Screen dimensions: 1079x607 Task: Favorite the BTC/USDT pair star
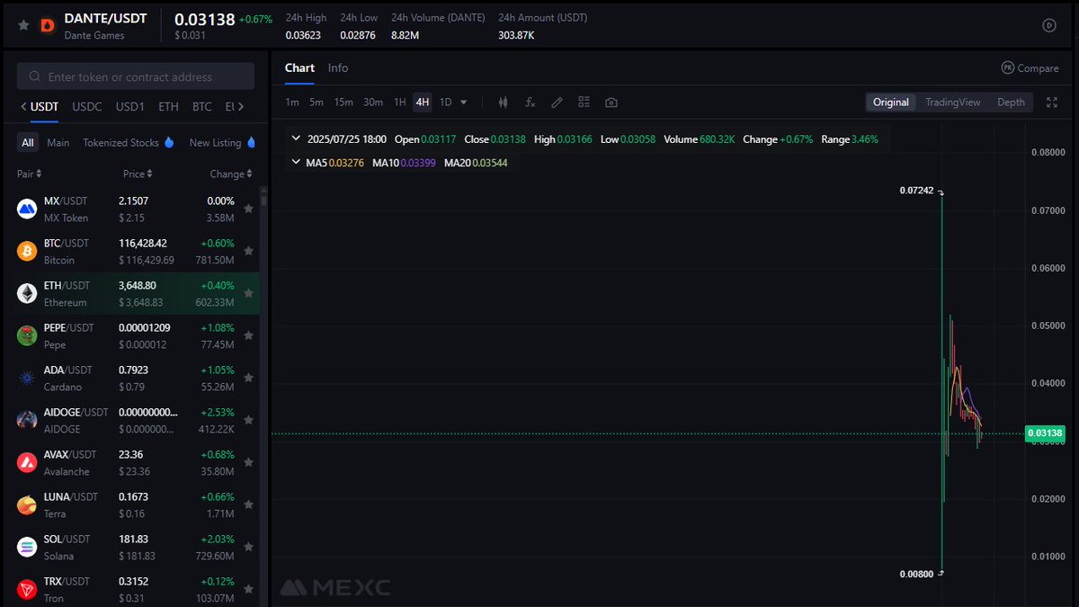click(x=248, y=251)
